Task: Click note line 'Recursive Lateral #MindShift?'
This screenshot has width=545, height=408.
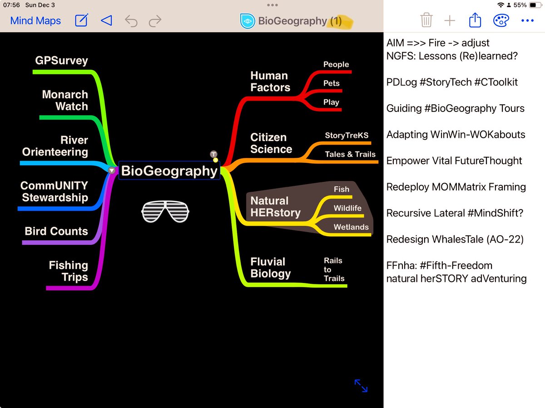Action: pos(456,213)
